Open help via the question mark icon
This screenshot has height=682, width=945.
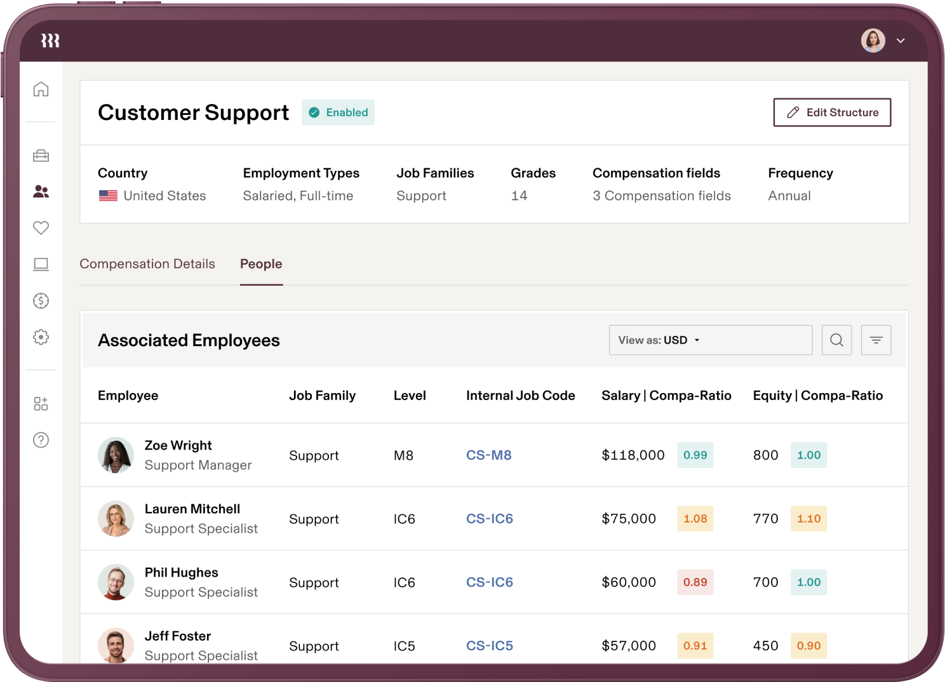pos(41,440)
